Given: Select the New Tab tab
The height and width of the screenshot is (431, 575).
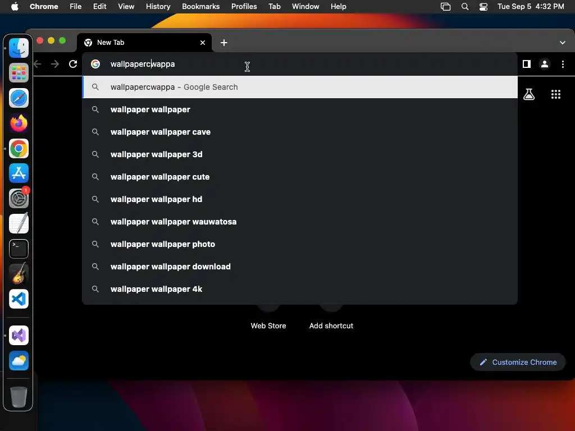Looking at the screenshot, I should click(x=144, y=43).
